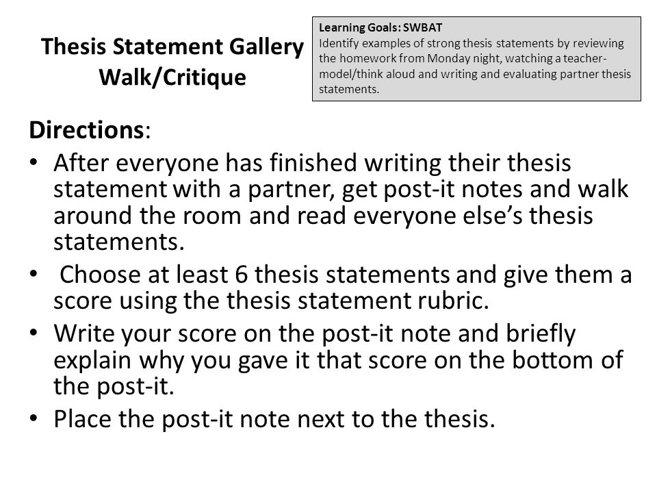
Task: Click the line score using the thesis statement rubric
Action: (x=271, y=301)
